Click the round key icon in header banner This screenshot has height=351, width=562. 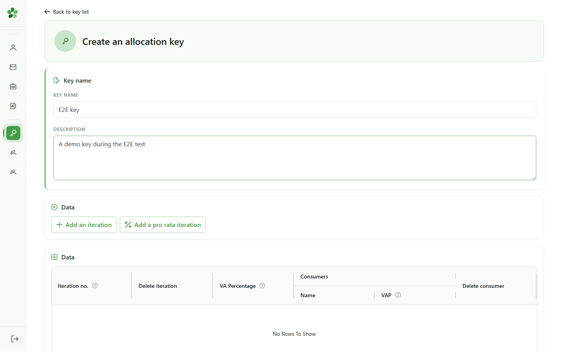point(65,41)
